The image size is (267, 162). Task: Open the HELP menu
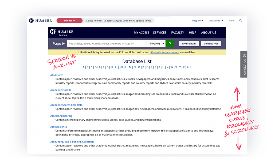click(193, 33)
